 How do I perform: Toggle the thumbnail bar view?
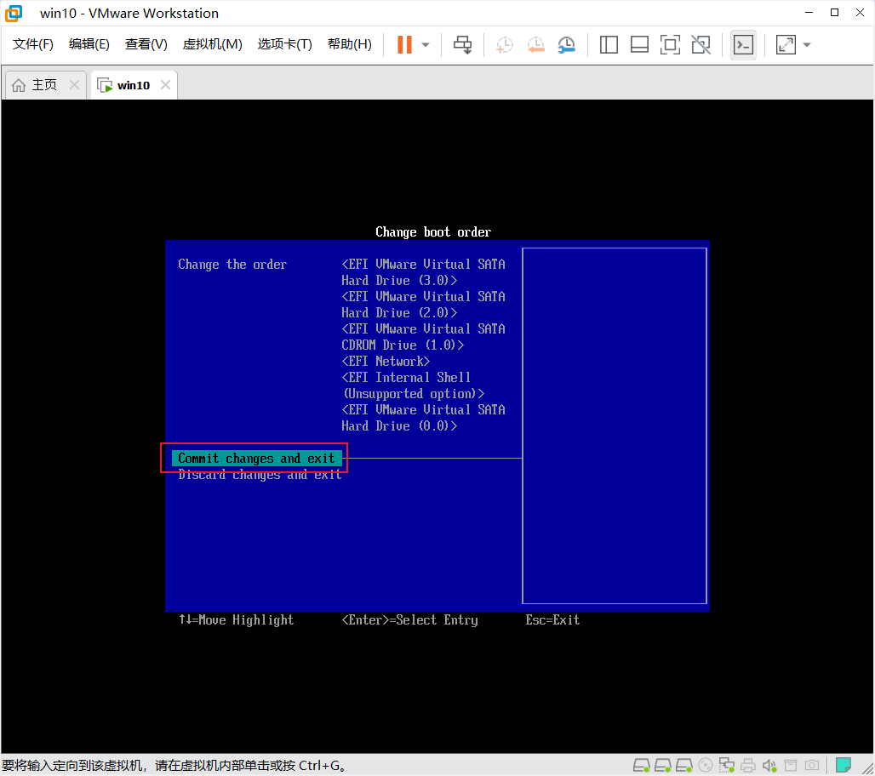click(639, 44)
